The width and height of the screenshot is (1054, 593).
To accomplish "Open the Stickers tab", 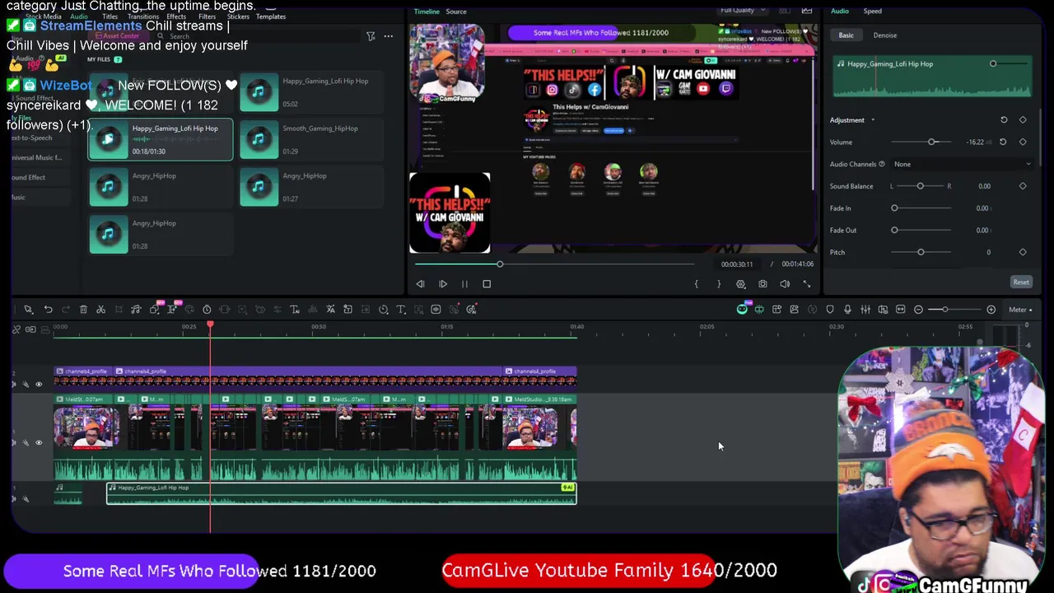I will click(x=238, y=16).
